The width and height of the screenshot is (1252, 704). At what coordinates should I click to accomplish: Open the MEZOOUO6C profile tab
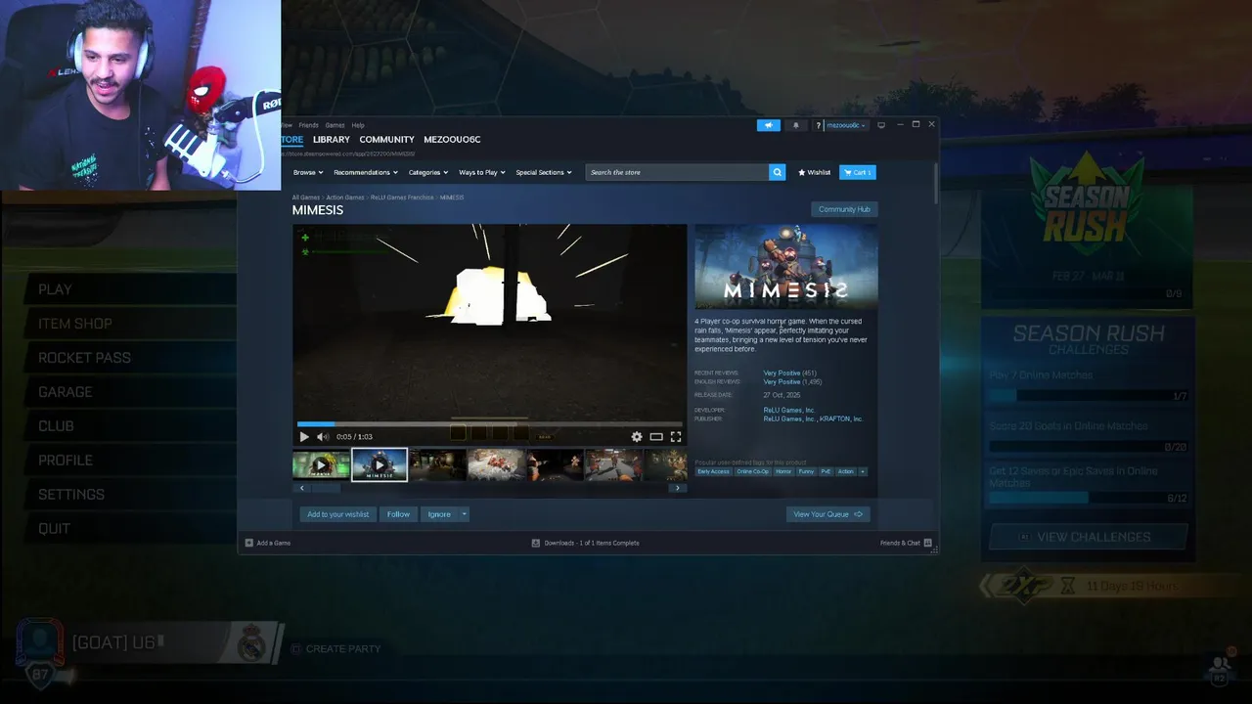[452, 140]
